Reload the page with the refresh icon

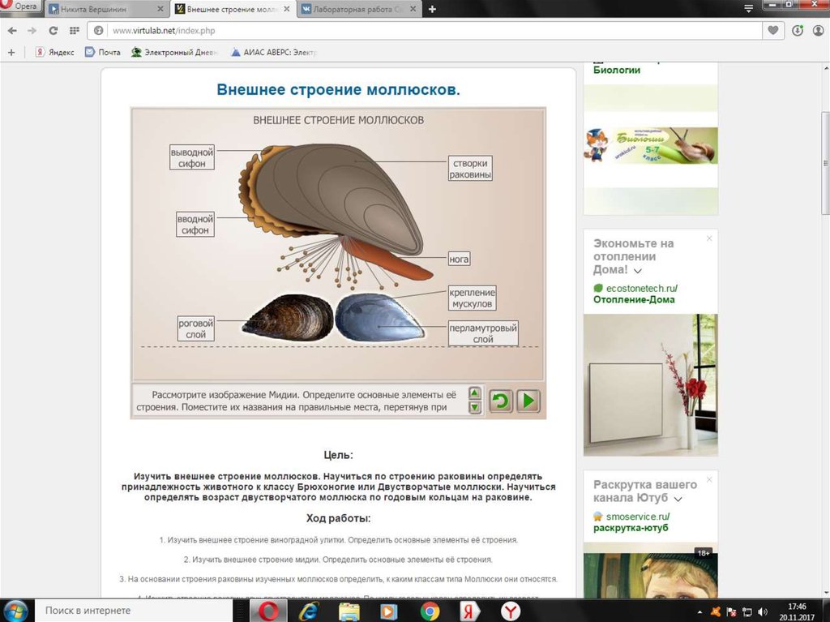coord(53,31)
